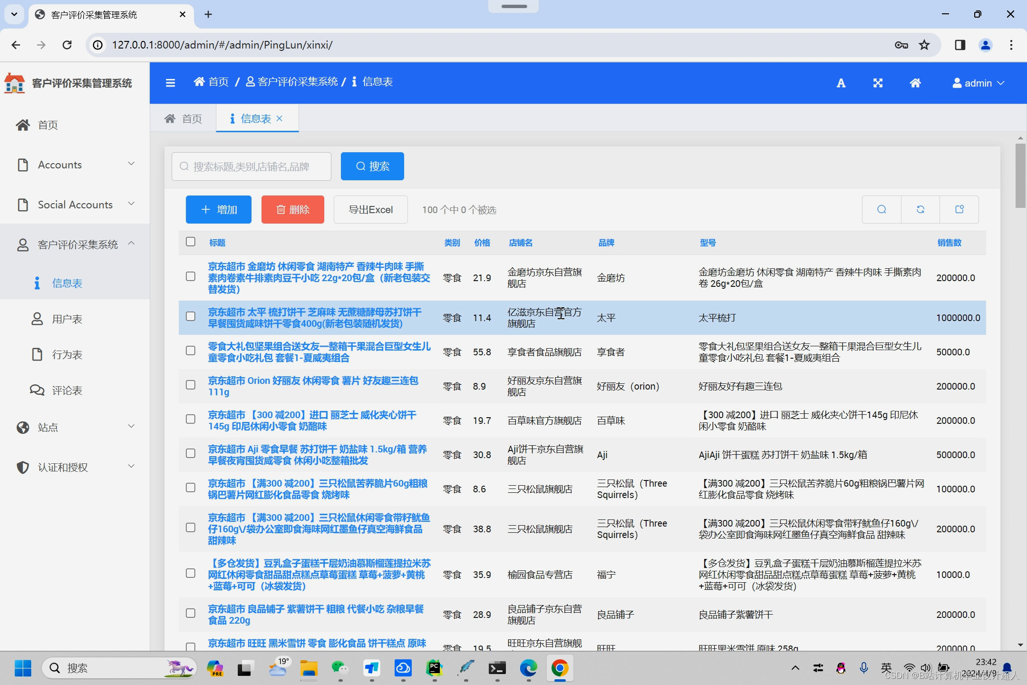Click the hamburger menu collapse icon
1027x685 pixels.
[170, 83]
